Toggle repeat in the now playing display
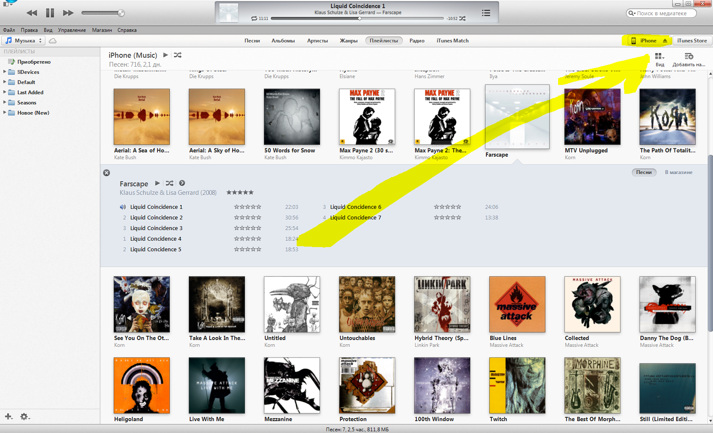This screenshot has height=433, width=713. click(254, 19)
